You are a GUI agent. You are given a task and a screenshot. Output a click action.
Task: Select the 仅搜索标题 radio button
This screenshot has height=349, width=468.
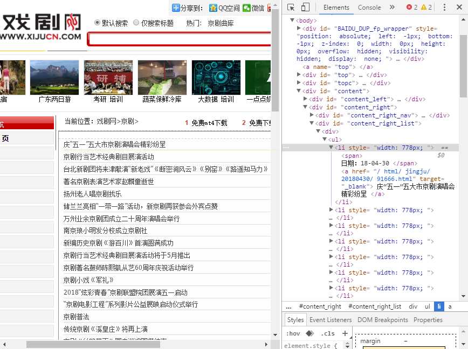click(x=136, y=23)
